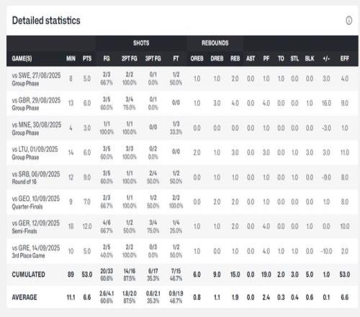Screen dimensions: 360x317
Task: Open the vs GRE 3rd Place Game
Action: (x=182, y=251)
